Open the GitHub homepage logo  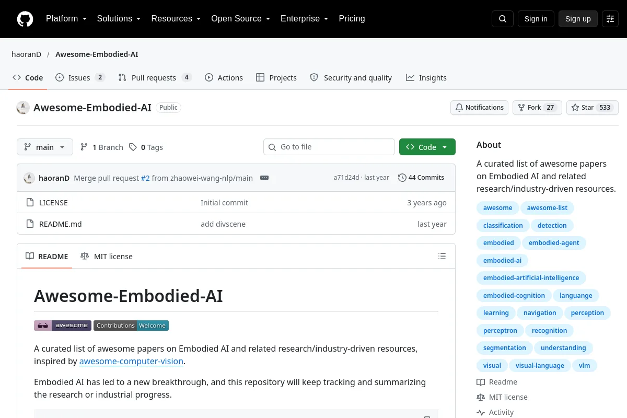coord(25,19)
